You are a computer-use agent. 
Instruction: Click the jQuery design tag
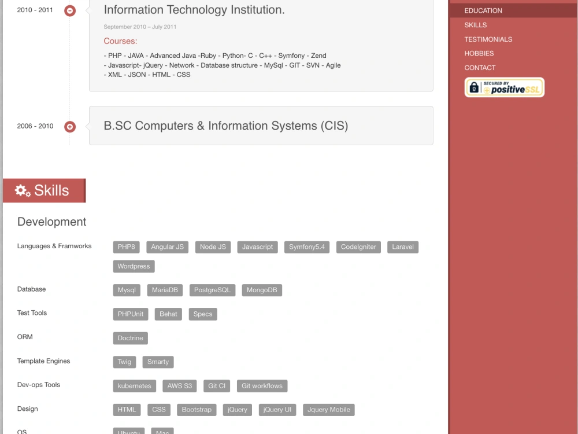[238, 410]
